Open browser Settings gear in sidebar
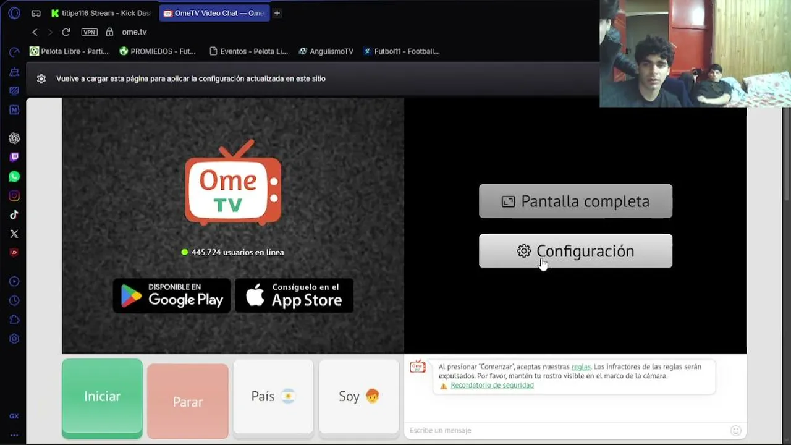791x445 pixels. coord(14,339)
